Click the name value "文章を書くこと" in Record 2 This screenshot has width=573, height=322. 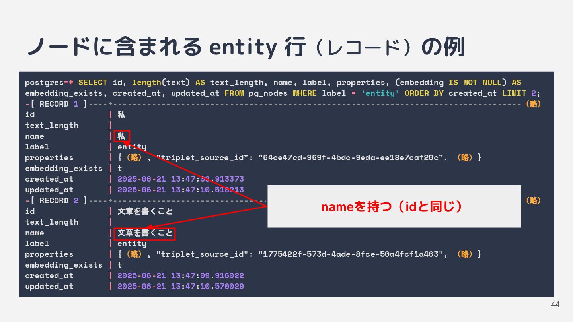pyautogui.click(x=145, y=233)
